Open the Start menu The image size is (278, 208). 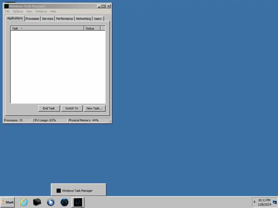coord(8,202)
